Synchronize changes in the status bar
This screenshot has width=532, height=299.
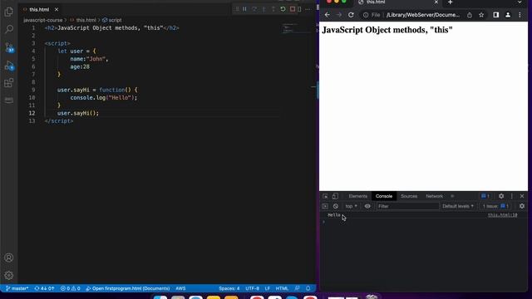[x=44, y=288]
